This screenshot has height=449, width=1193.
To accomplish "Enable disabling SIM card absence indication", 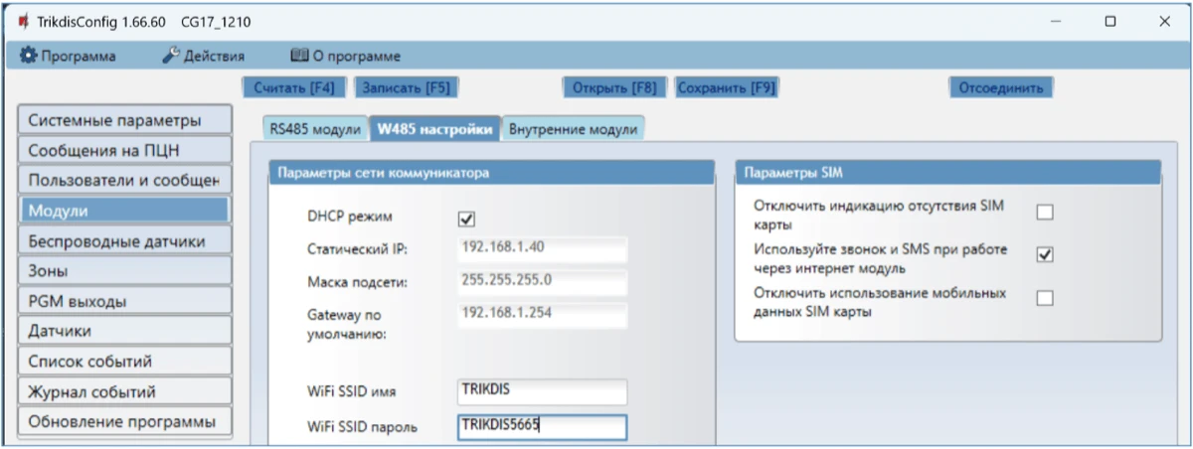I will [x=1044, y=212].
